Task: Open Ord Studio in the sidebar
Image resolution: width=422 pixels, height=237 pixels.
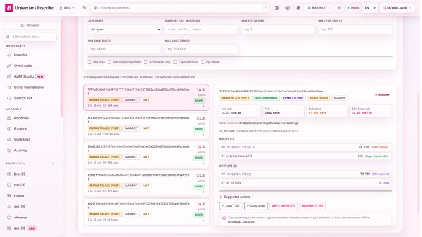Action: point(23,66)
